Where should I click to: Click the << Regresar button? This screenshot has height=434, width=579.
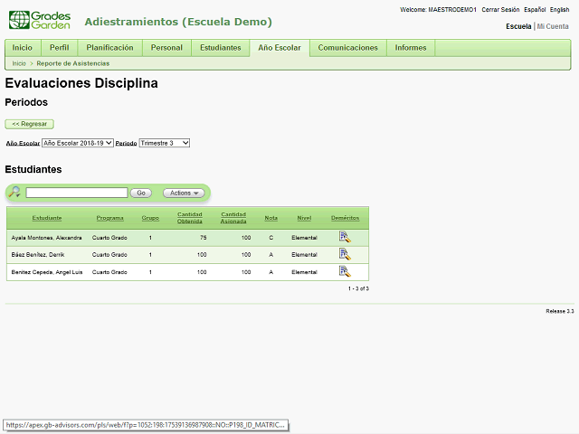(x=30, y=124)
